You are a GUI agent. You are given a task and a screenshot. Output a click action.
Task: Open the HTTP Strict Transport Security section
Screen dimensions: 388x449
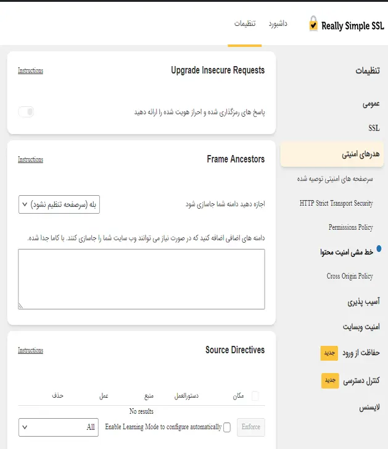[336, 203]
